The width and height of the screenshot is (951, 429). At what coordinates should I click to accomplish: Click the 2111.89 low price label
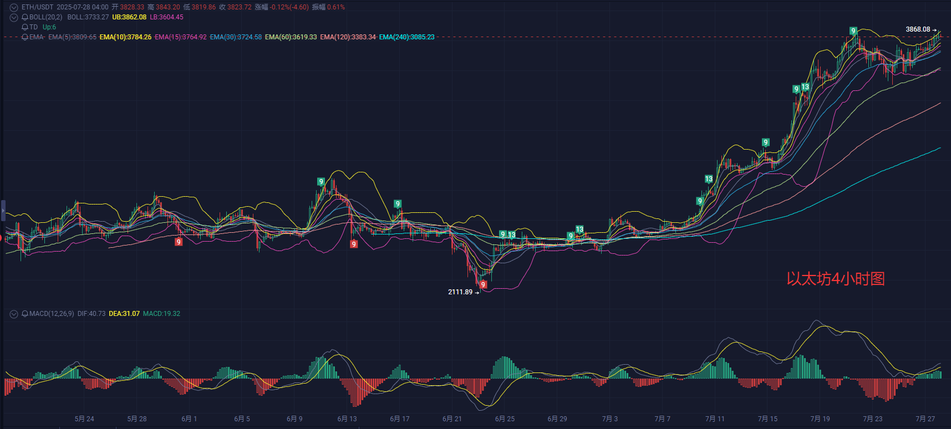point(460,292)
